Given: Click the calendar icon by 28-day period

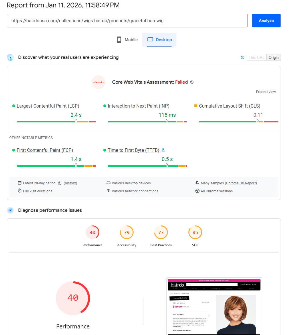Looking at the screenshot, I should pos(20,183).
